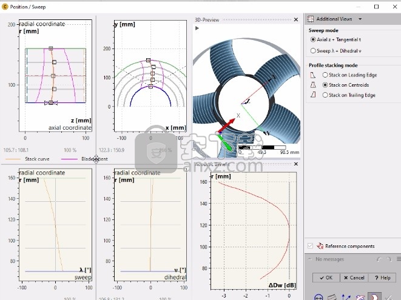Click the Sweep mode heading
401x300 pixels.
pyautogui.click(x=323, y=30)
